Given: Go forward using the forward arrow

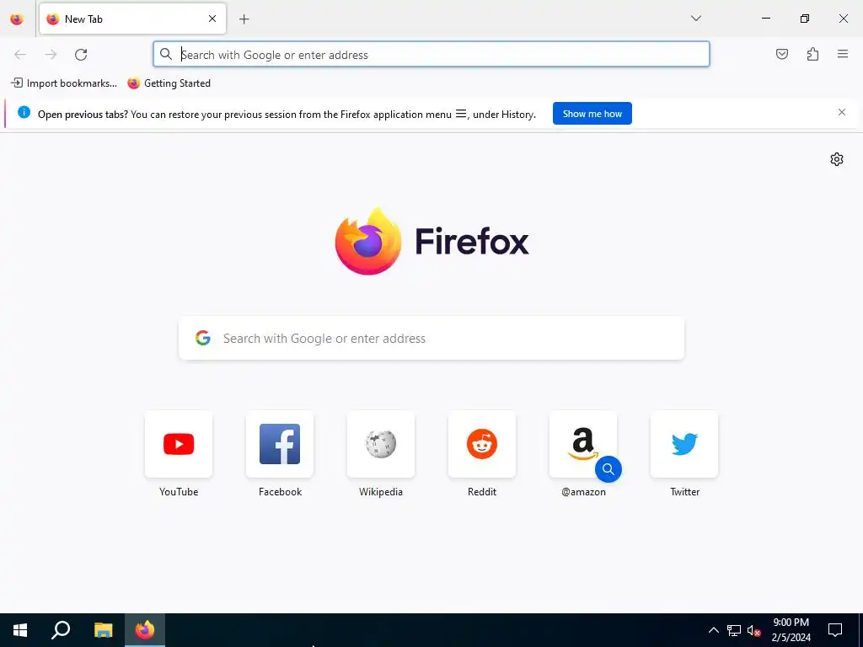Looking at the screenshot, I should (x=51, y=55).
